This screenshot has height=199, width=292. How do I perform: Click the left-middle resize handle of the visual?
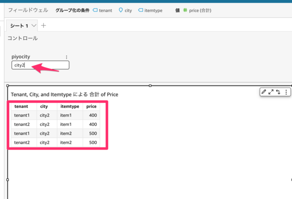coord(8,180)
